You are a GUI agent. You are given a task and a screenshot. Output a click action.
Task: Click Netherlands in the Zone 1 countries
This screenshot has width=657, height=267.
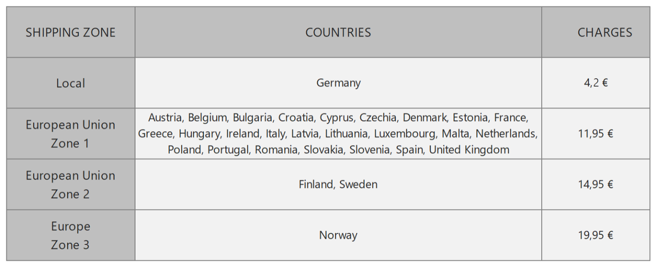[x=506, y=134]
